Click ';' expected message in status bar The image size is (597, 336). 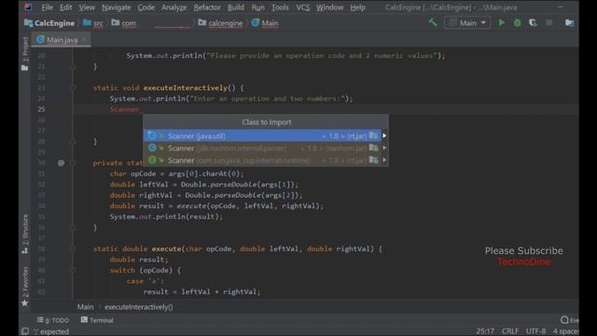pyautogui.click(x=51, y=331)
